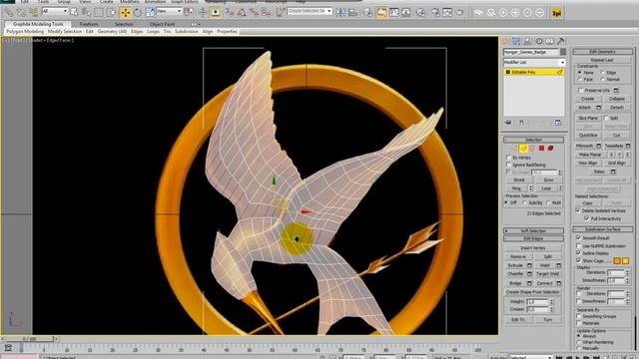Toggle Smooth Result checkbox
Viewport: 639px width, 359px height.
click(579, 237)
